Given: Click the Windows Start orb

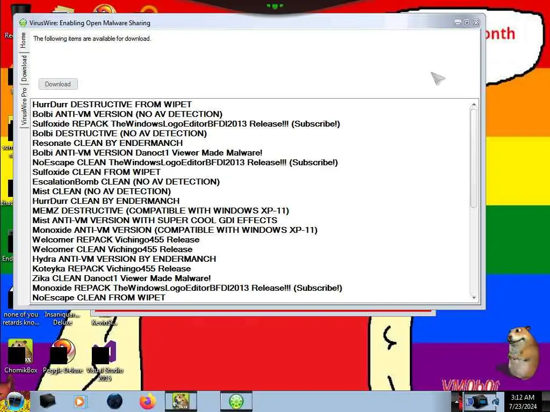Looking at the screenshot, I should coord(15,402).
